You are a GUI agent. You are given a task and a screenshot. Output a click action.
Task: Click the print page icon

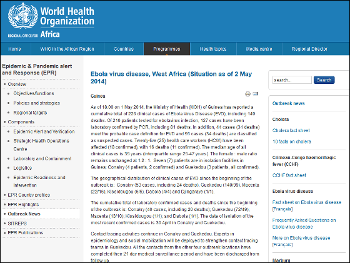tap(247, 94)
